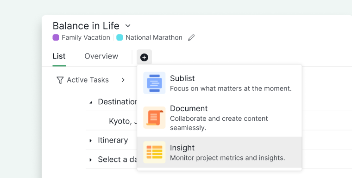Switch to the List tab
The width and height of the screenshot is (352, 178).
click(x=59, y=56)
